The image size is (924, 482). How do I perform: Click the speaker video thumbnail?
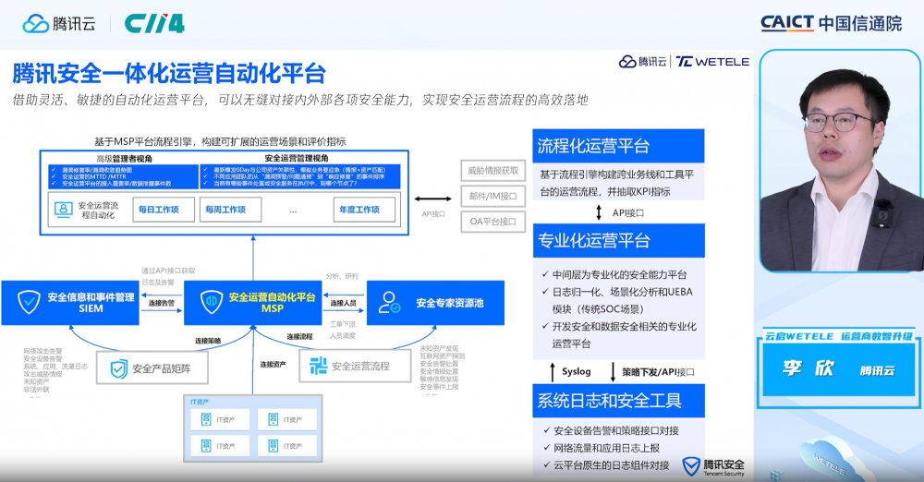point(840,161)
